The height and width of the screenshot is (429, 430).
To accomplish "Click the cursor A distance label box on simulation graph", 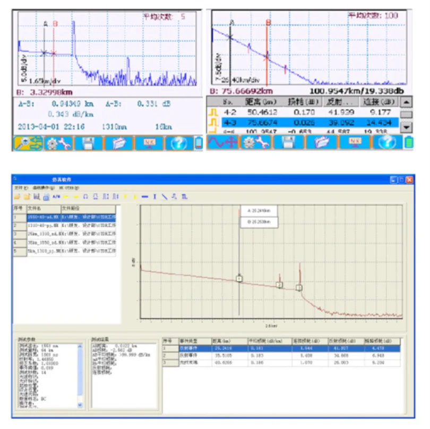I will (259, 211).
